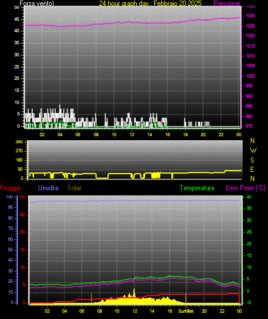Image resolution: width=268 pixels, height=319 pixels.
Task: Click the 40 temperature axis value
Action: pyautogui.click(x=249, y=197)
